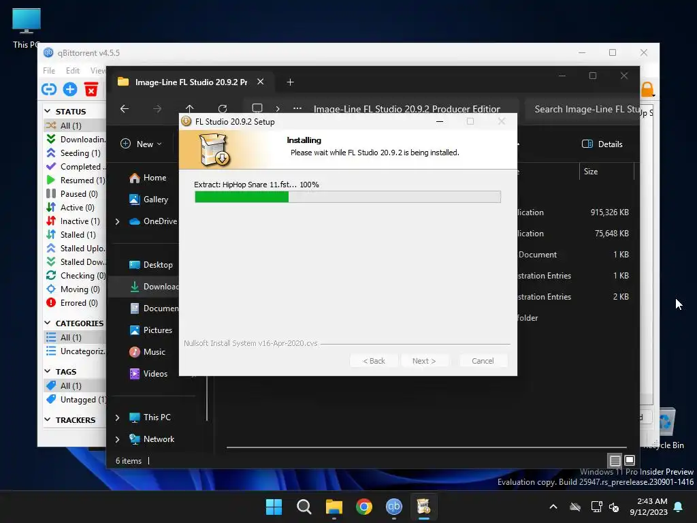This screenshot has height=523, width=697.
Task: Open Documents in Explorer sidebar
Action: (x=153, y=308)
